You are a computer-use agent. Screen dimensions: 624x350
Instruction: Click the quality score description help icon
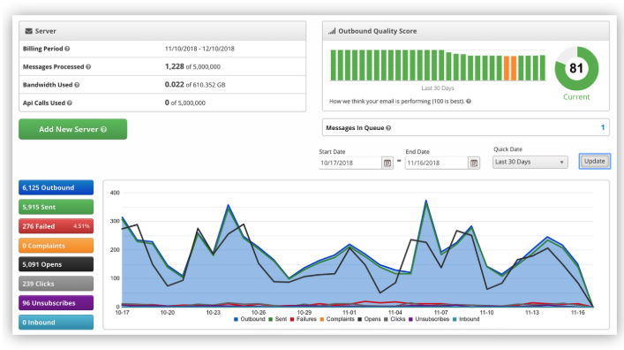tap(469, 102)
